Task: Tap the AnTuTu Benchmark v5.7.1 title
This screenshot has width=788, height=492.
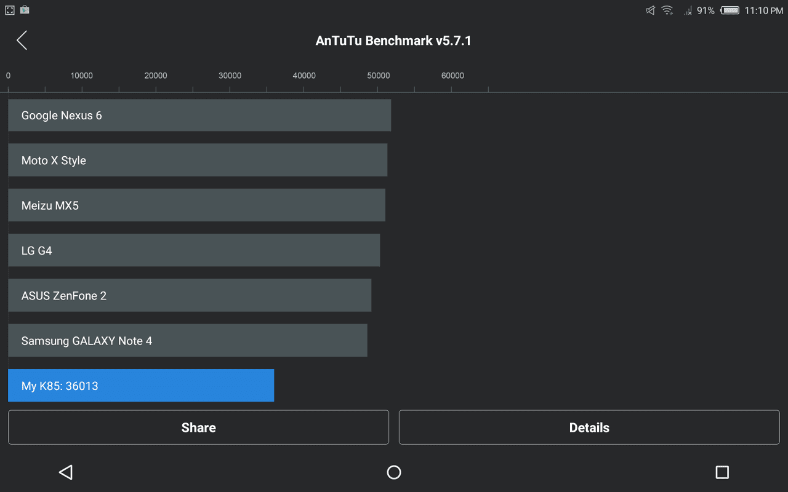Action: coord(393,41)
